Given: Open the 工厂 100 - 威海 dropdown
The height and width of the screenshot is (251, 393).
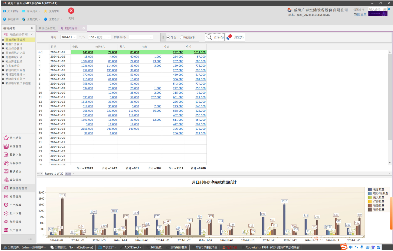Looking at the screenshot, I should pos(109,37).
